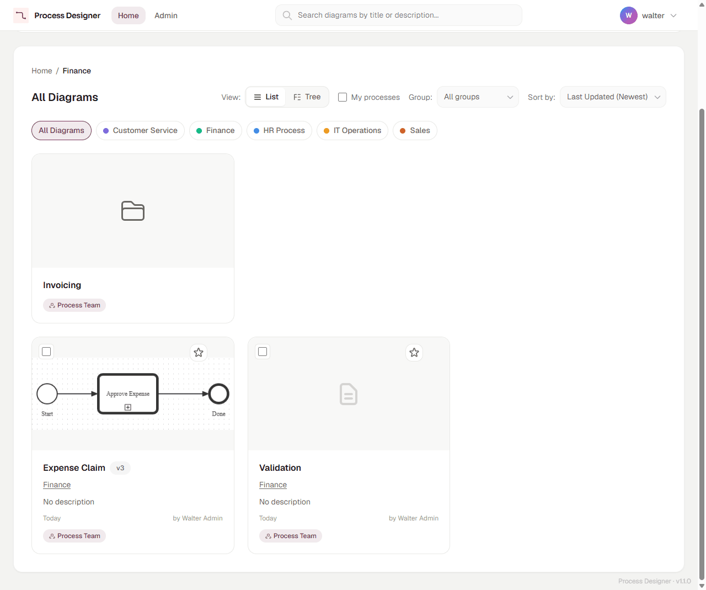Click the Process Team tag on Invoicing
Image resolution: width=706 pixels, height=590 pixels.
[x=74, y=305]
